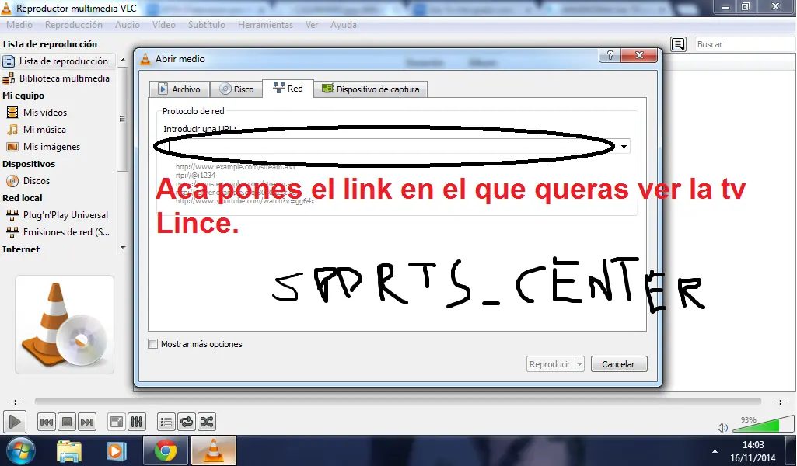
Task: Click the Play button in VLC controls
Action: [15, 421]
